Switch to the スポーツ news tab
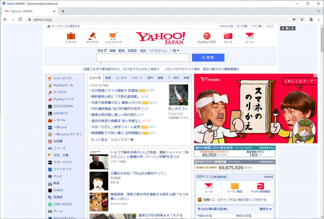Image resolution: width=324 pixels, height=219 pixels. coord(137,78)
